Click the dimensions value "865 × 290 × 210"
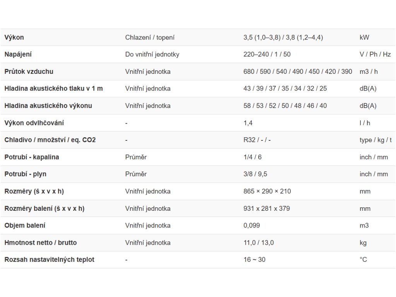 [x=267, y=191]
